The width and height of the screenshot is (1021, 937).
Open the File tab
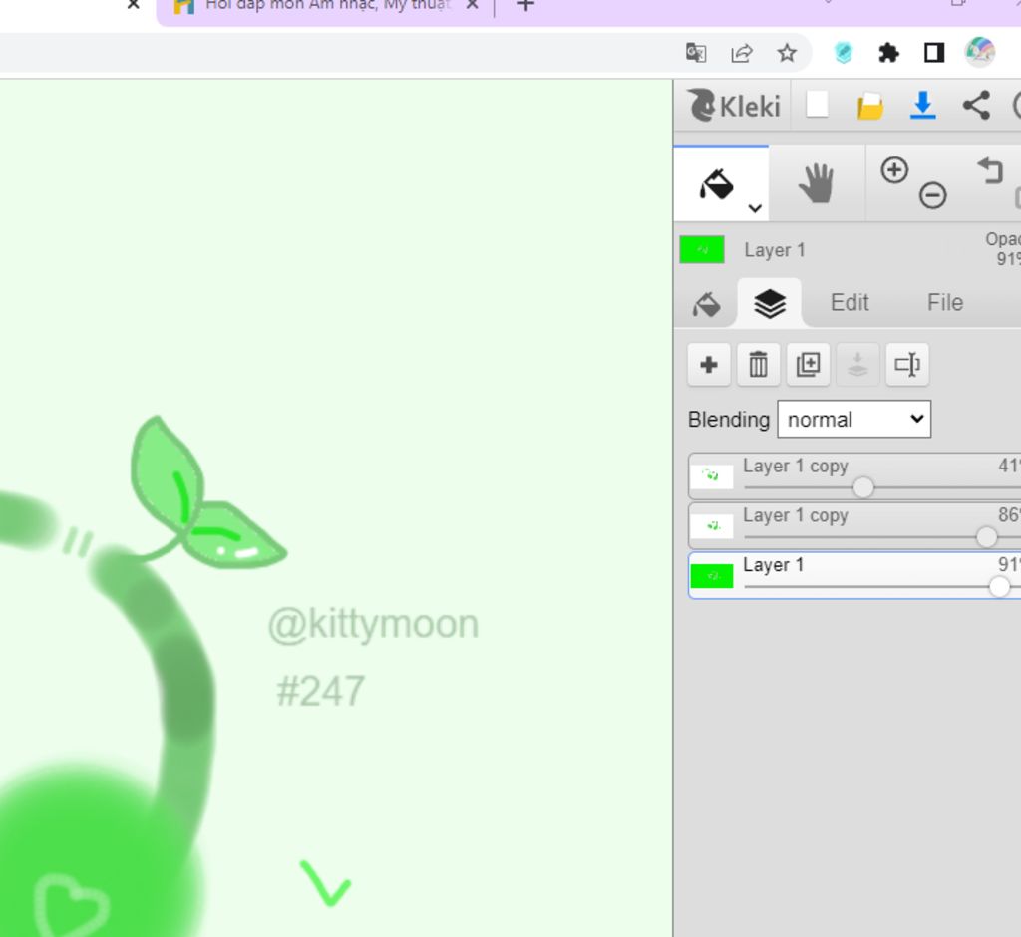945,303
